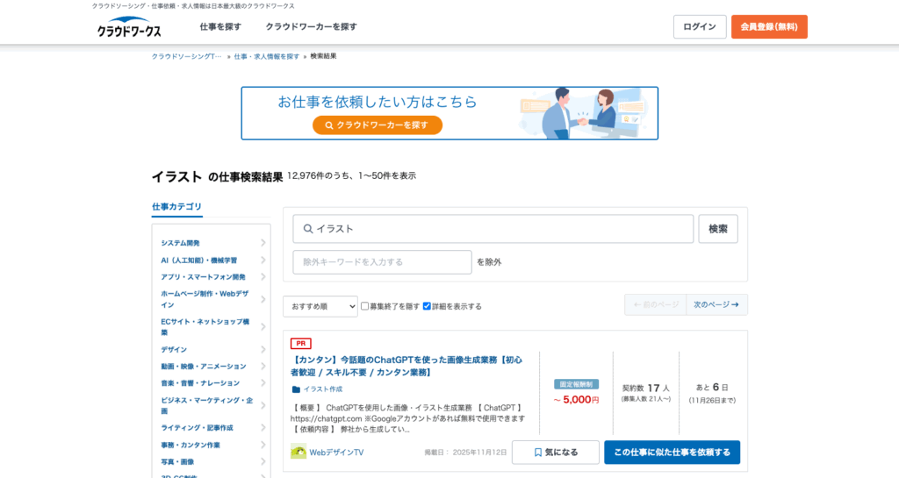
Task: Open the クラウドワーカーを探す header menu
Action: pos(312,27)
